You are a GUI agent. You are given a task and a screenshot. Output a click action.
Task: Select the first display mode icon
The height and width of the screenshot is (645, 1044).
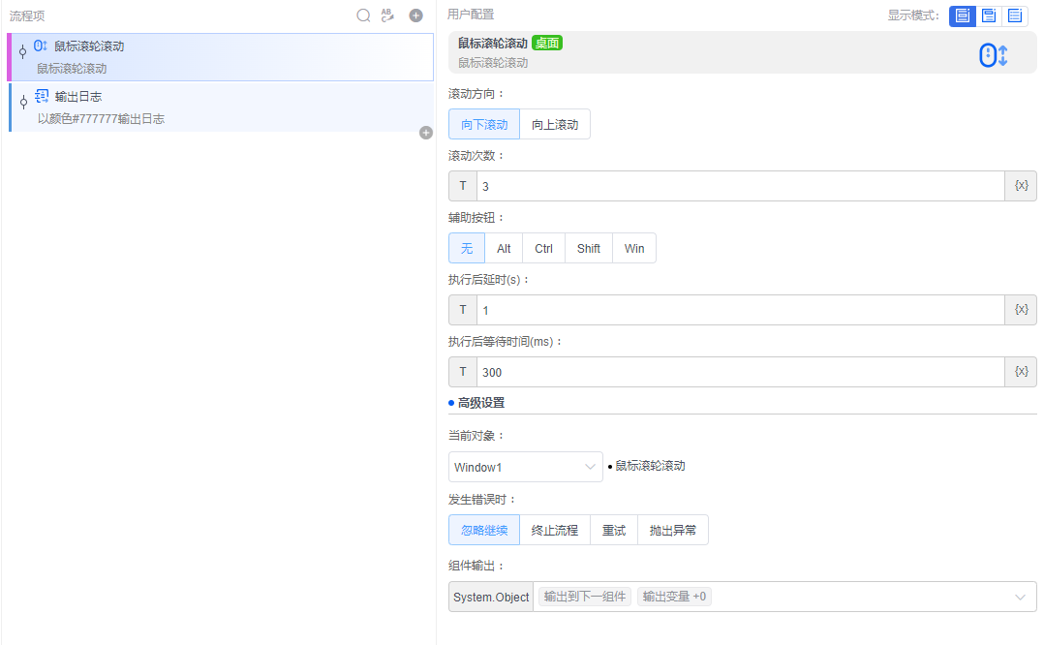(x=962, y=15)
